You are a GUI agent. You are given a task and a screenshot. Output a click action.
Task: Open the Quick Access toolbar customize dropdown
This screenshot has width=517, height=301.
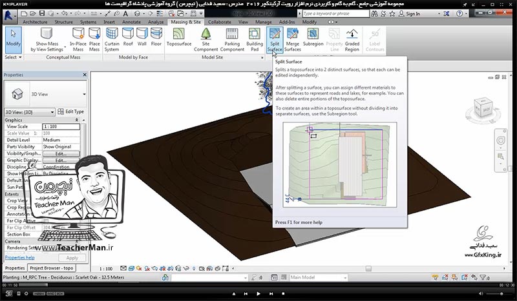pyautogui.click(x=201, y=14)
